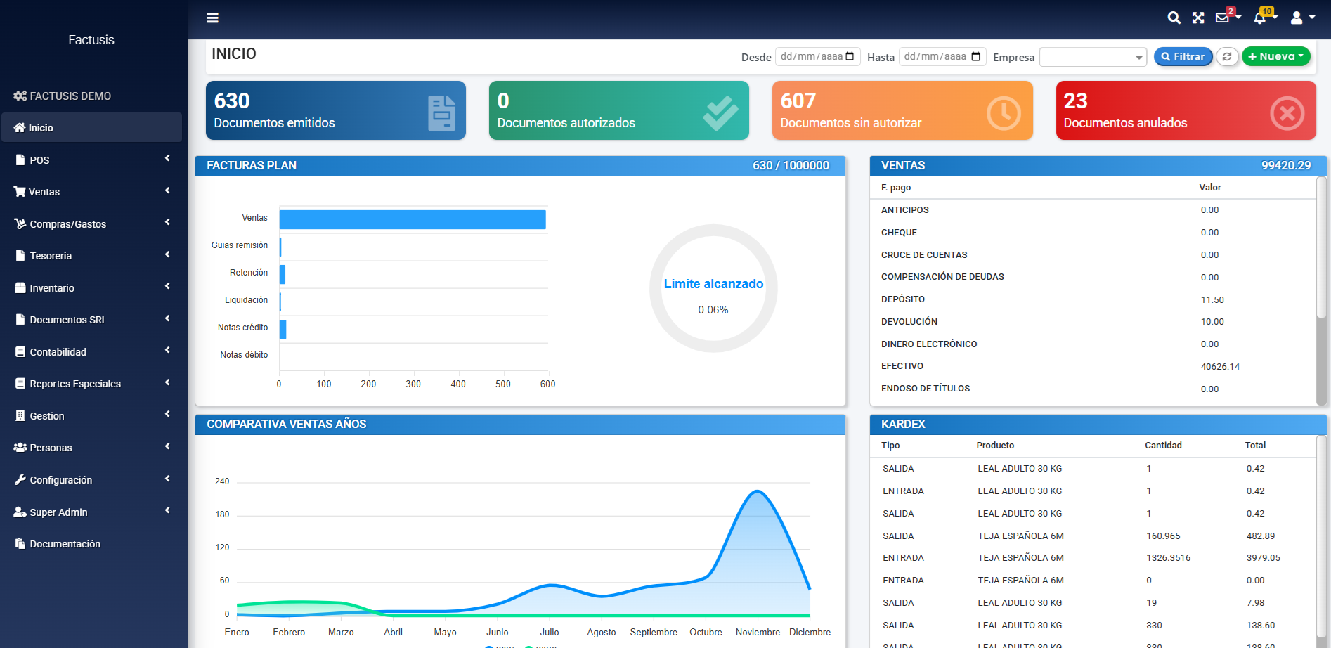The height and width of the screenshot is (648, 1331).
Task: Enter fullscreen using the expand icon
Action: coord(1197,18)
